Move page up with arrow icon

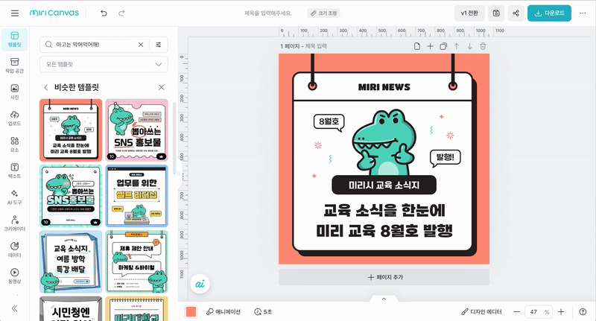(457, 46)
